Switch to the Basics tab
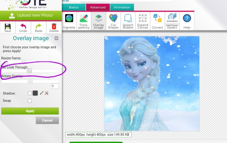This screenshot has width=227, height=143. click(x=73, y=7)
